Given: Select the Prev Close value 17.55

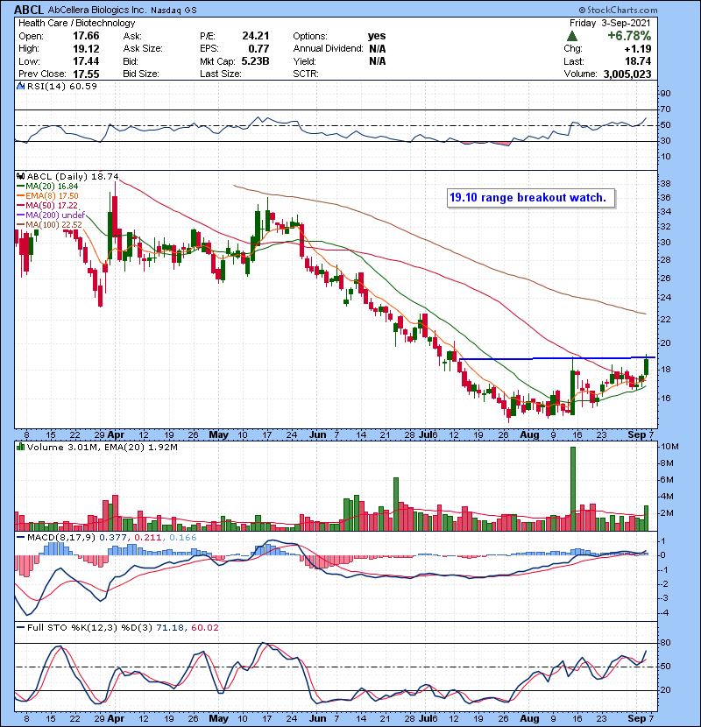Looking at the screenshot, I should [86, 74].
